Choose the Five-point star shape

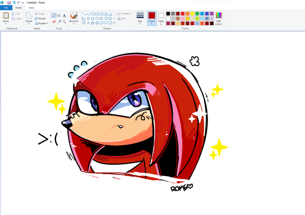pos(92,23)
